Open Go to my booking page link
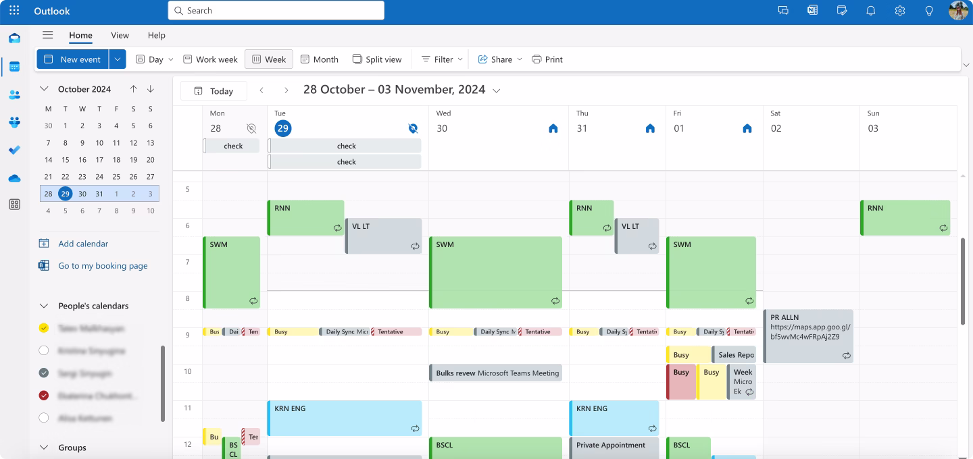Image resolution: width=973 pixels, height=459 pixels. [x=103, y=266]
